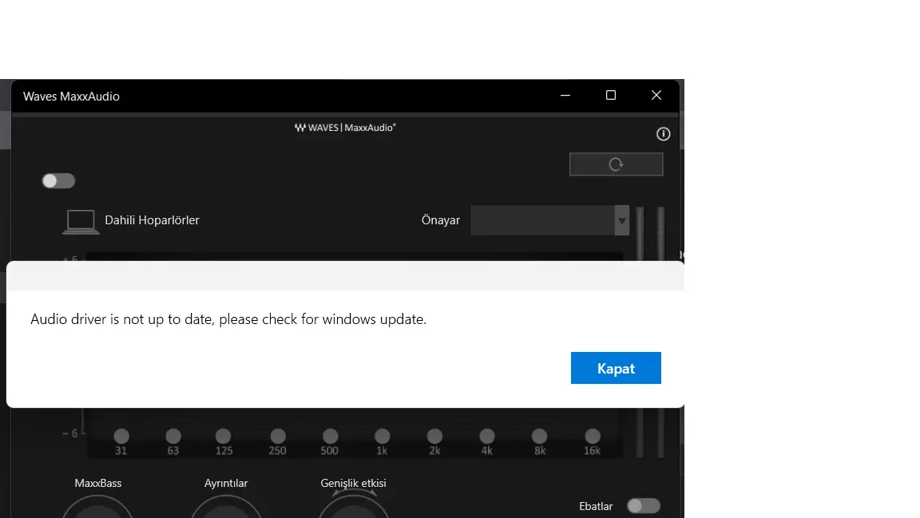This screenshot has width=920, height=518.
Task: Open the info icon in Waves MaxxAudio
Action: tap(663, 134)
